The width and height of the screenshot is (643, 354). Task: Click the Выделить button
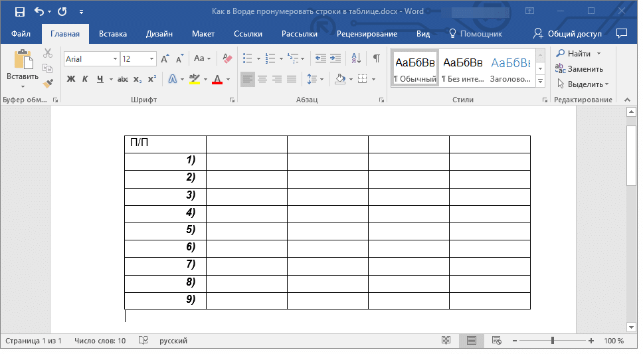(583, 84)
